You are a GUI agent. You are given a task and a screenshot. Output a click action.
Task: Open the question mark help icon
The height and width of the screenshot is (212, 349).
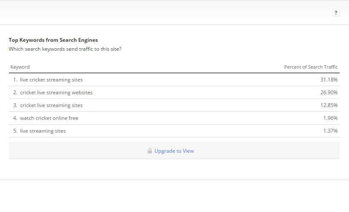(336, 13)
